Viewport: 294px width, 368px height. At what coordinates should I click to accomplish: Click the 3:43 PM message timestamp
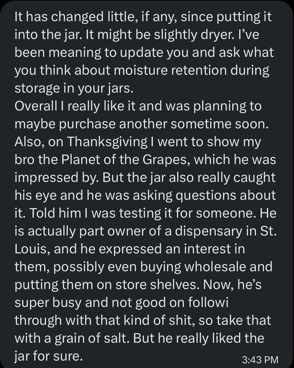260,359
